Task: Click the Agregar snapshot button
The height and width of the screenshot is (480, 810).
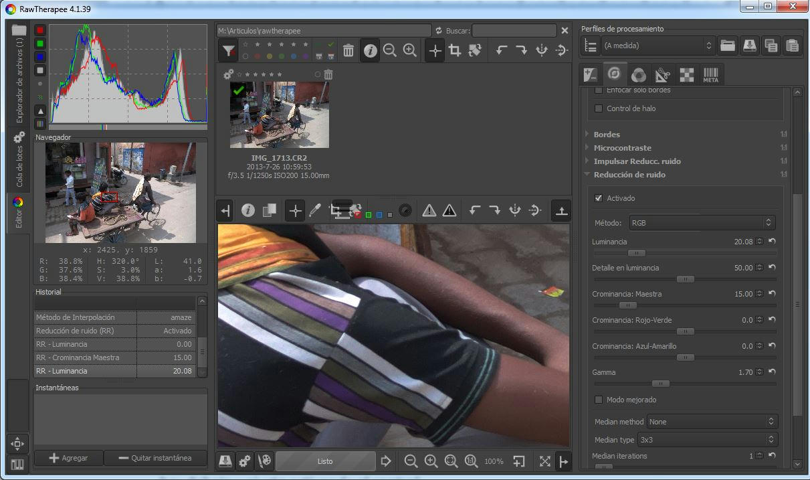Action: tap(69, 458)
